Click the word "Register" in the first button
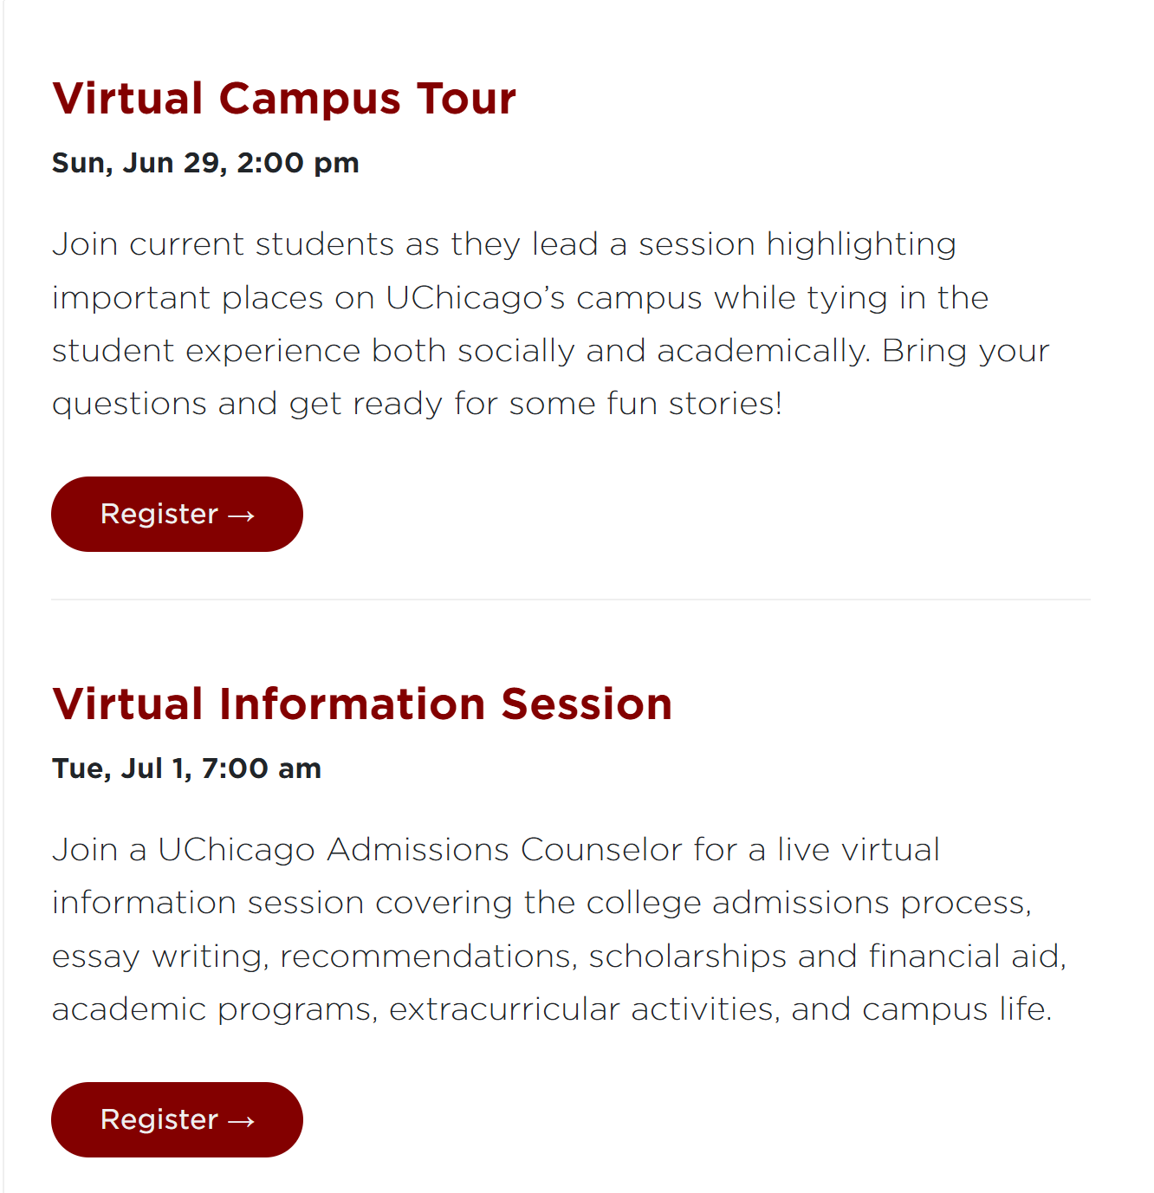This screenshot has height=1193, width=1154. [x=159, y=514]
